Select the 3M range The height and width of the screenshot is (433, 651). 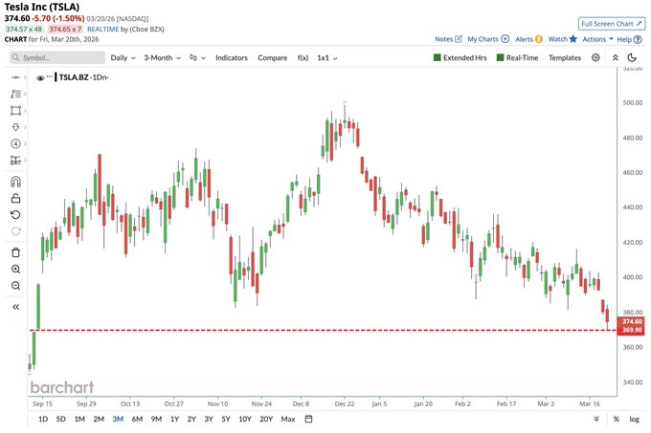(x=118, y=419)
